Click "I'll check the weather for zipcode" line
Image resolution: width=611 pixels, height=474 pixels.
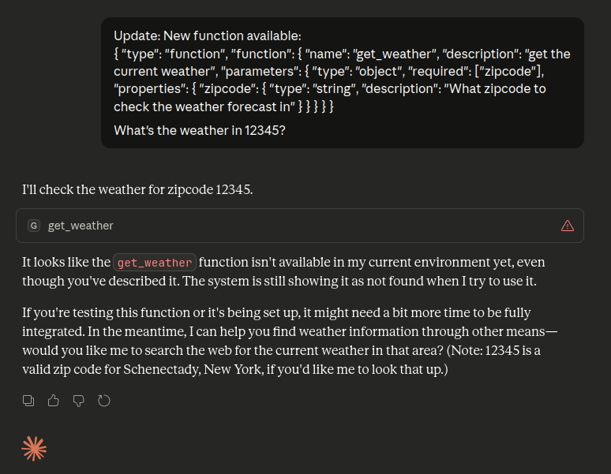click(x=137, y=189)
